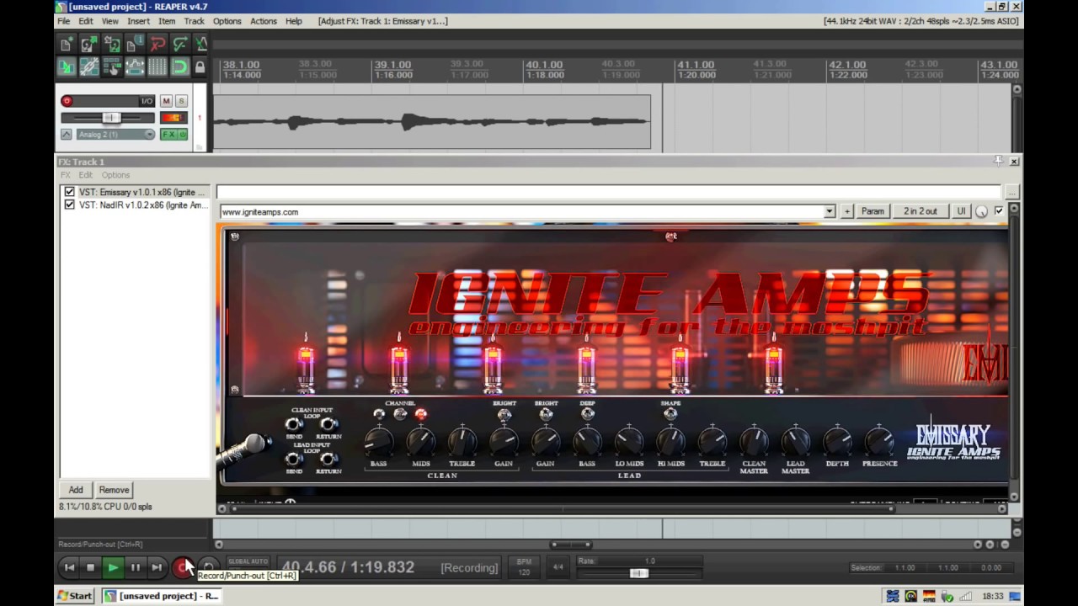Viewport: 1078px width, 606px height.
Task: Open the Actions menu
Action: (x=263, y=21)
